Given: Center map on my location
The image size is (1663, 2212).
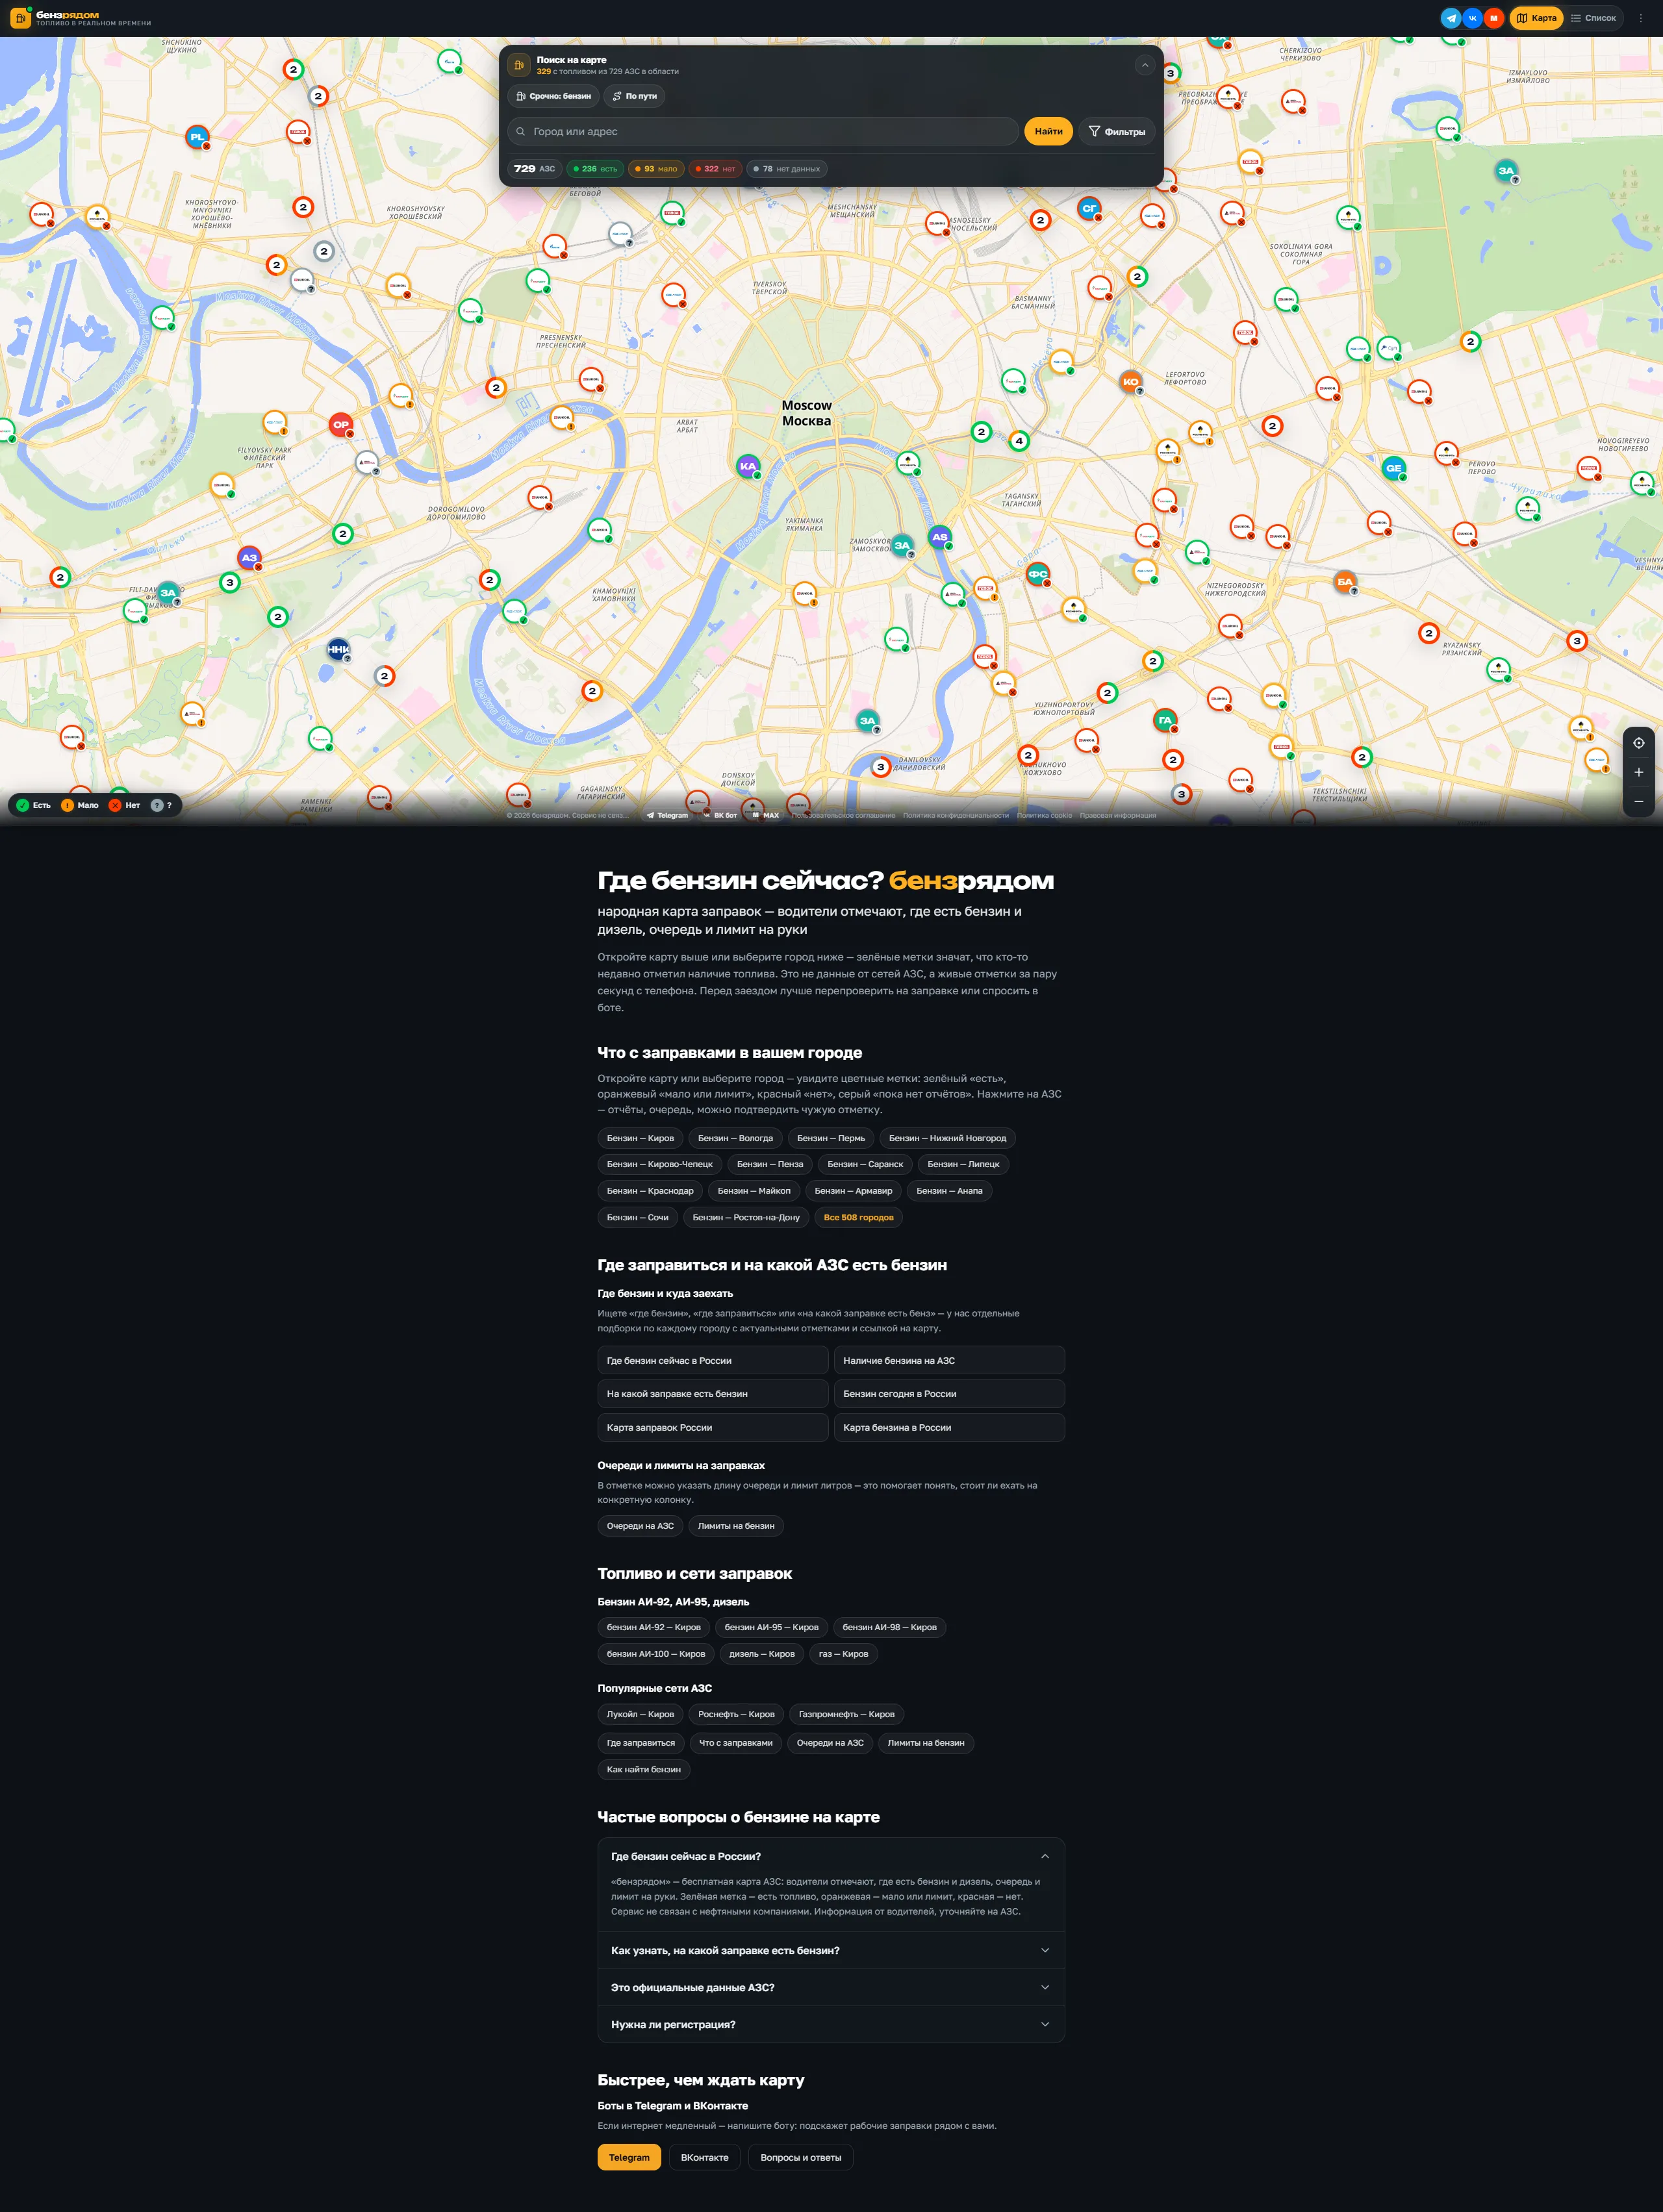Looking at the screenshot, I should pos(1638,743).
